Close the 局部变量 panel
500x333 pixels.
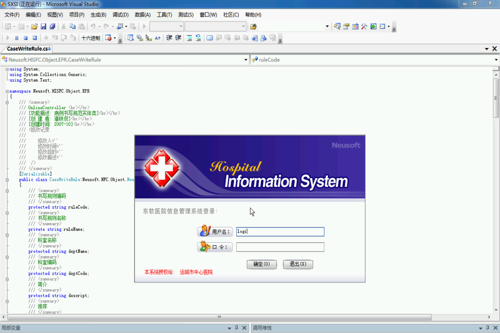pos(244,328)
